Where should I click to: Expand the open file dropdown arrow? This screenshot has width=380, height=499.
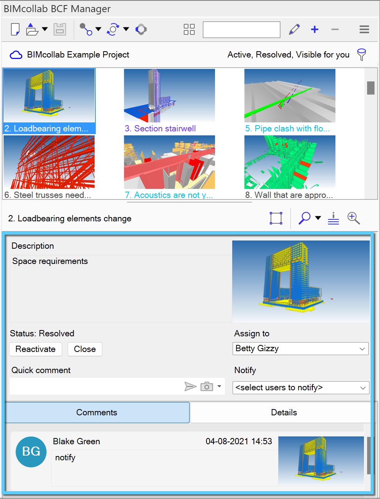point(45,29)
